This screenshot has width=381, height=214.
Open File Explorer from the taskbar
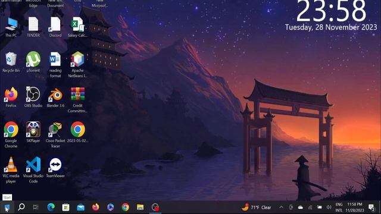[140, 207]
